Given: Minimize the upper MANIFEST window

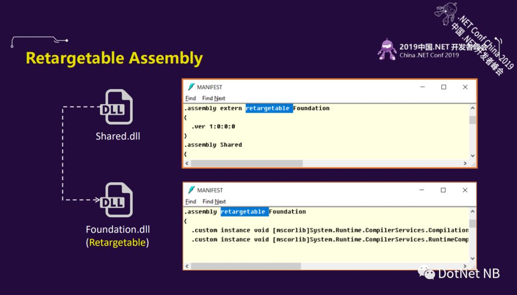Looking at the screenshot, I should [422, 87].
